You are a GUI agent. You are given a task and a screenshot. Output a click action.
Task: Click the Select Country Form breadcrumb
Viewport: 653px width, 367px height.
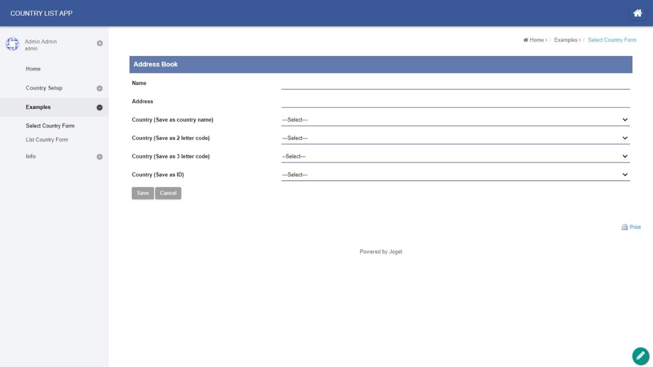(x=612, y=40)
